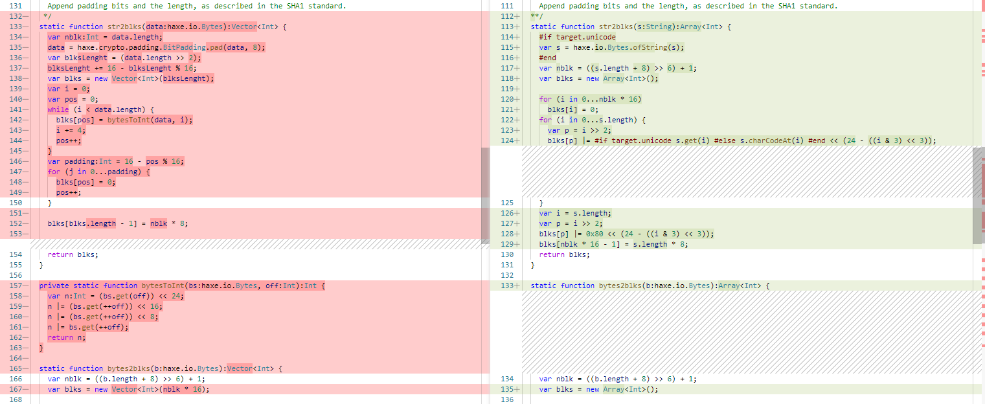The width and height of the screenshot is (985, 404).
Task: Click the line 'static function str2blks(data:haxe.io.Bytes):Vector<Int> {'
Action: pyautogui.click(x=163, y=27)
